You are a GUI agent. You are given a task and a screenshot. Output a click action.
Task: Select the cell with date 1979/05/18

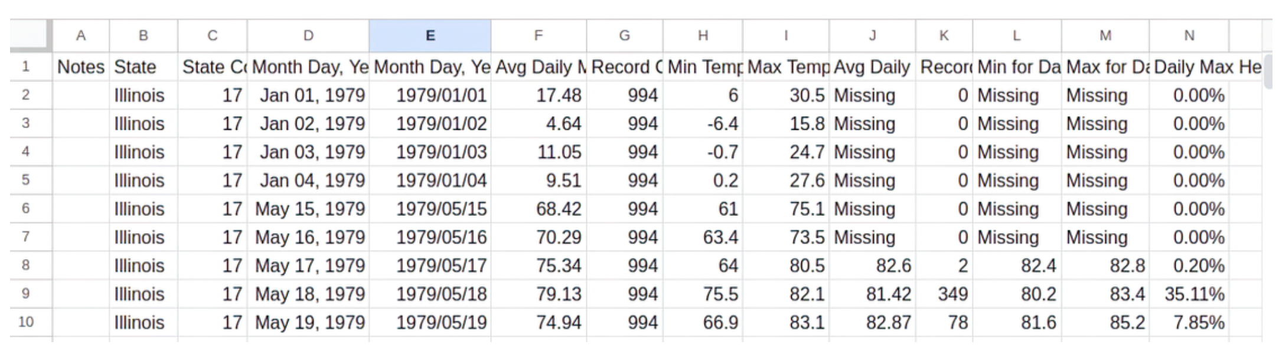pos(430,294)
